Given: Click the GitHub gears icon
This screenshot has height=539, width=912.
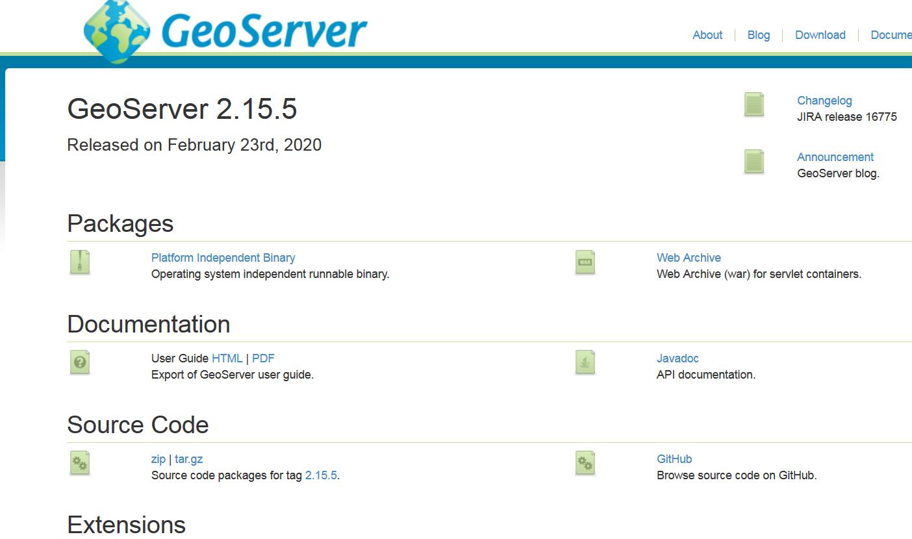Looking at the screenshot, I should tap(585, 464).
